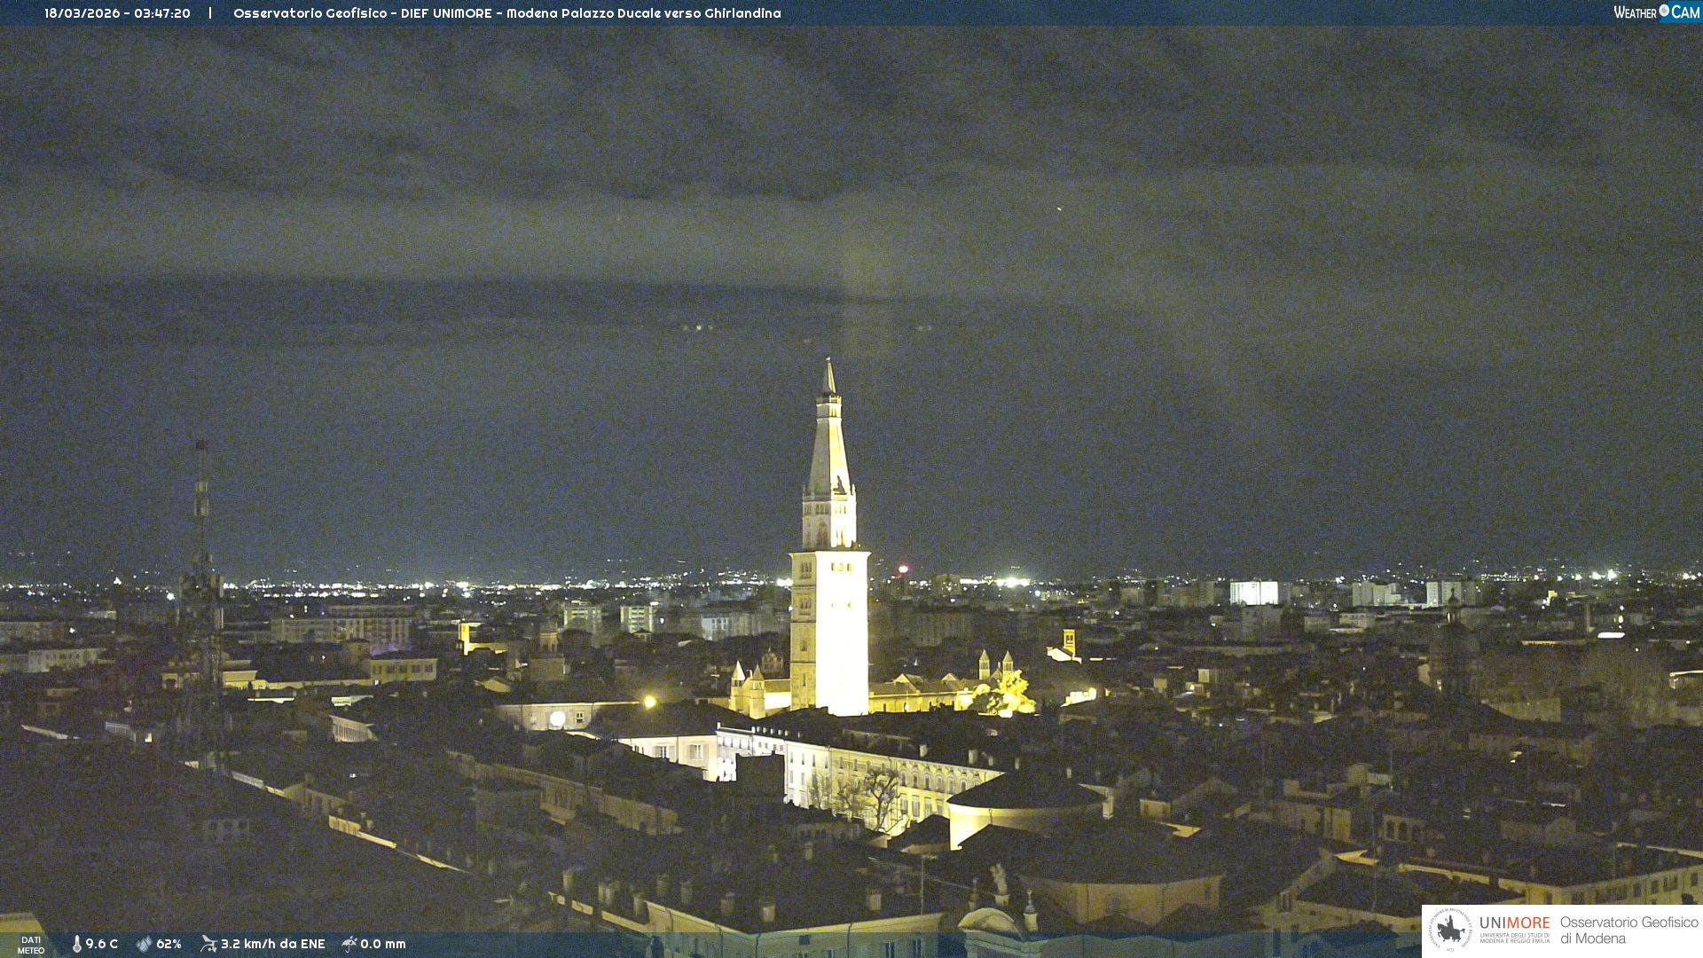Select the 0.0 mm rainfall reading

pyautogui.click(x=383, y=944)
